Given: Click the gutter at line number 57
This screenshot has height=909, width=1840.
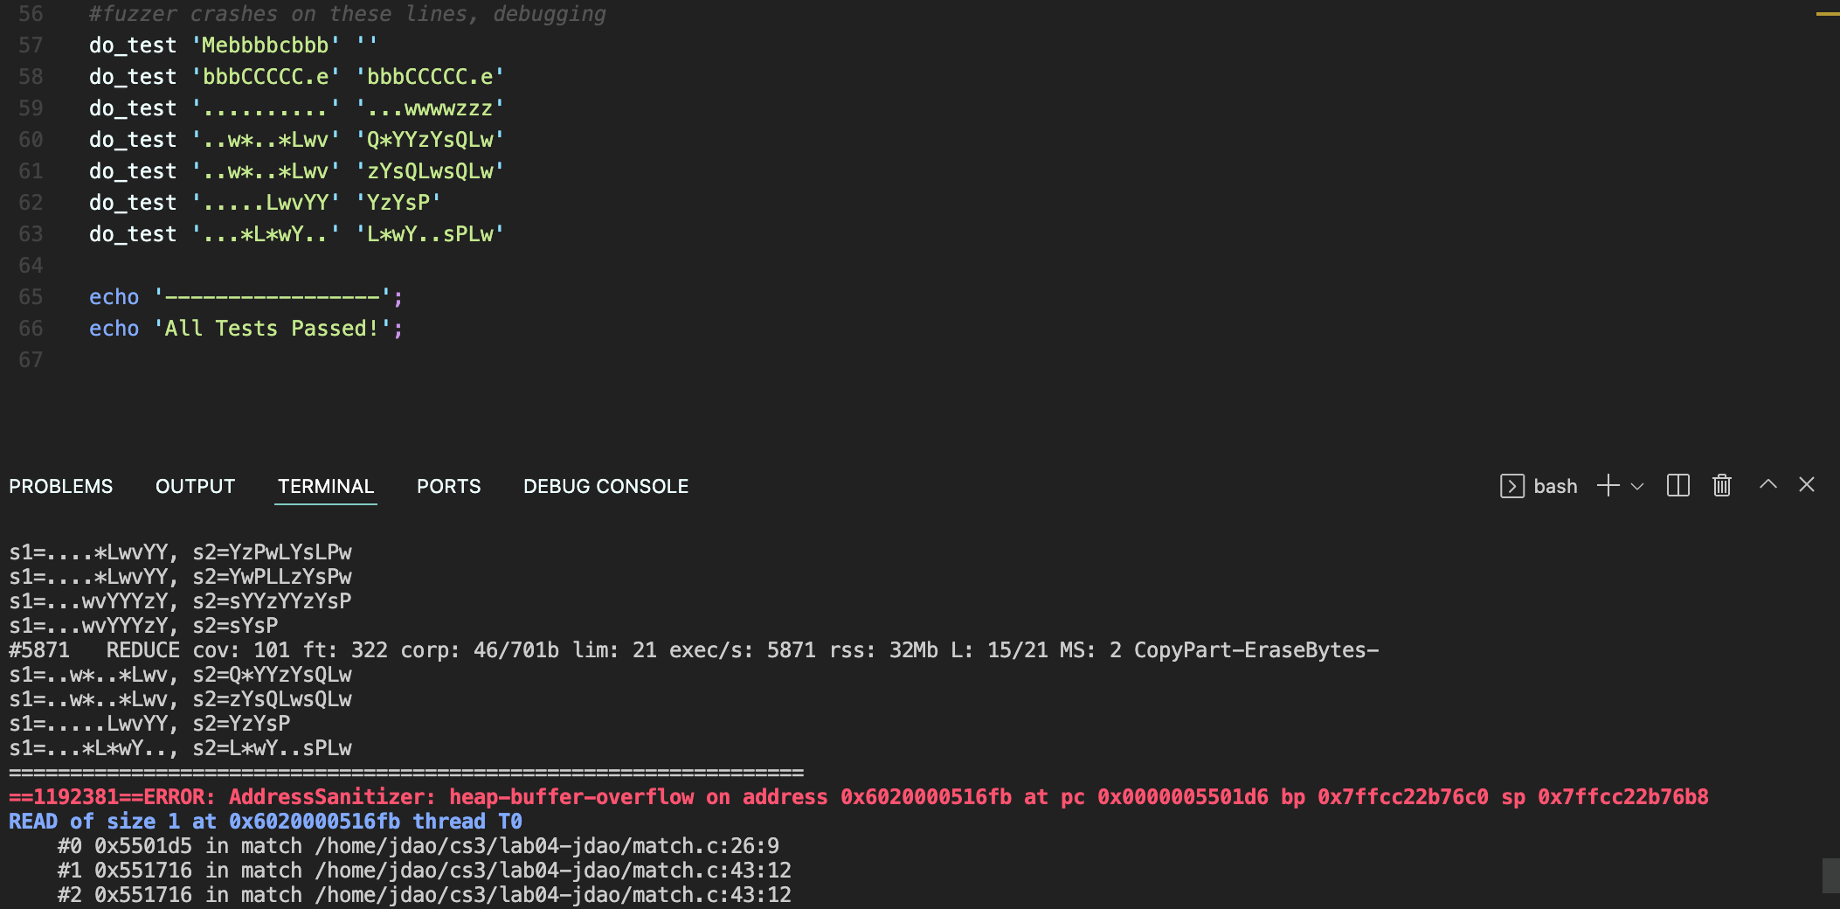Looking at the screenshot, I should pyautogui.click(x=31, y=45).
